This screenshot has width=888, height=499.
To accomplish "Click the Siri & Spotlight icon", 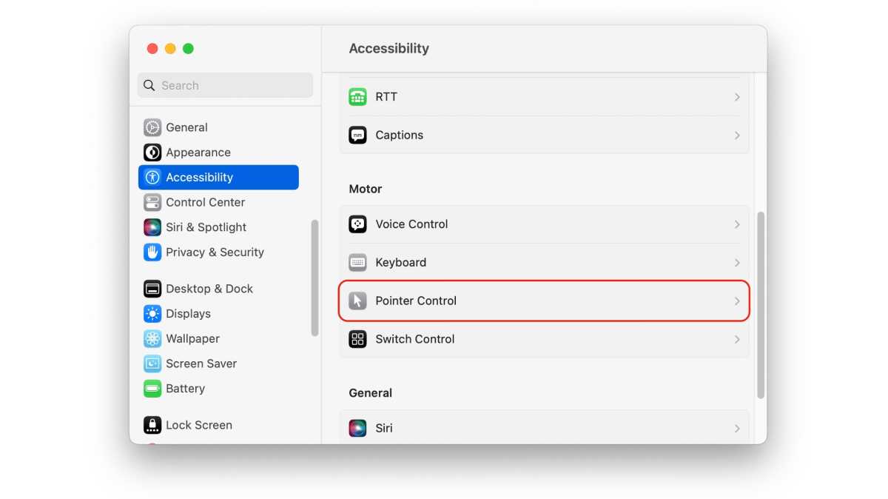I will (x=152, y=227).
